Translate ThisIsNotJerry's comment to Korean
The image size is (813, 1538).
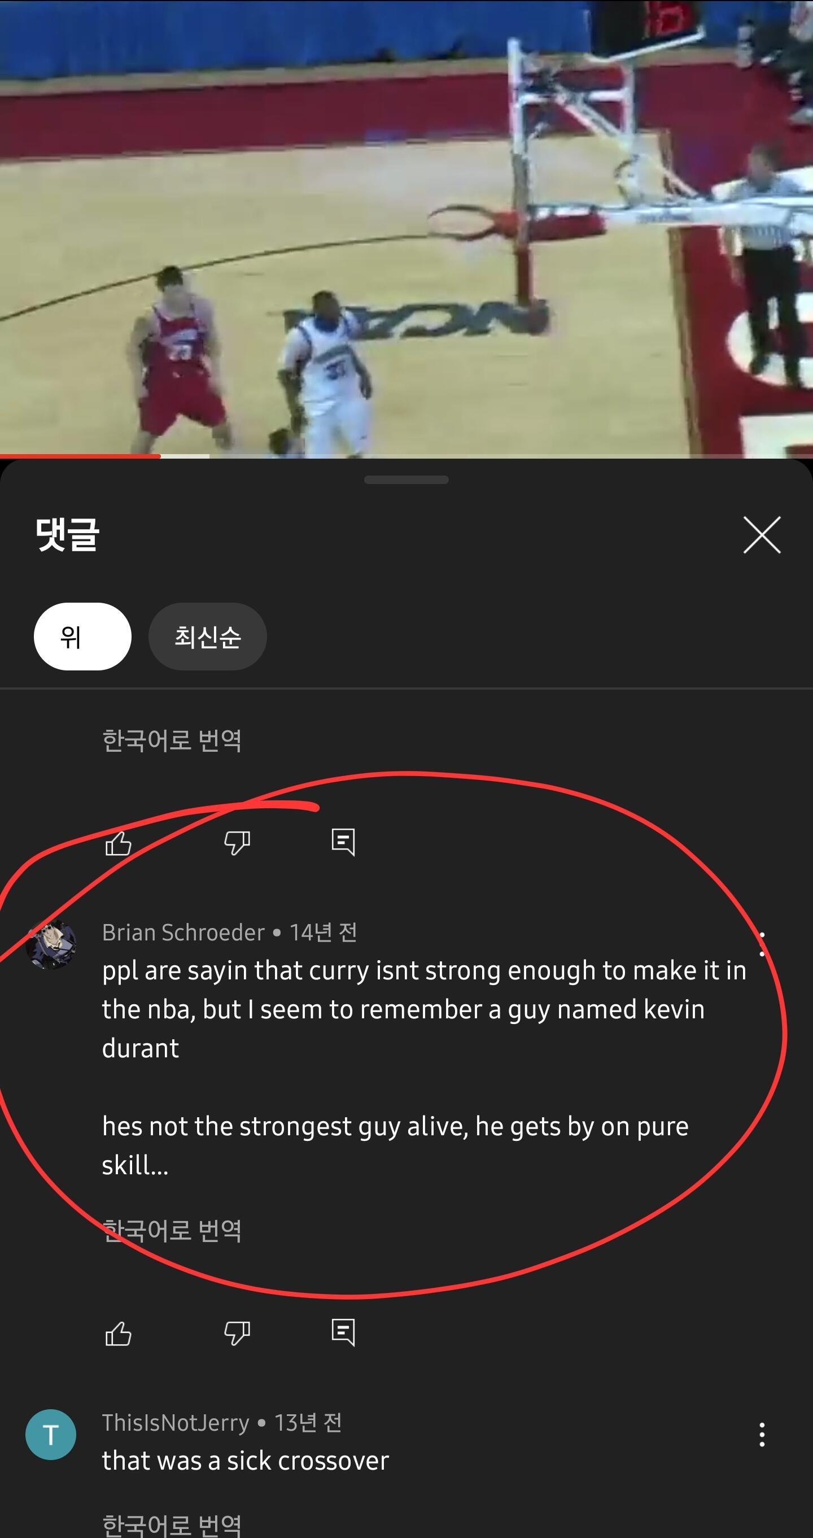pos(172,1525)
